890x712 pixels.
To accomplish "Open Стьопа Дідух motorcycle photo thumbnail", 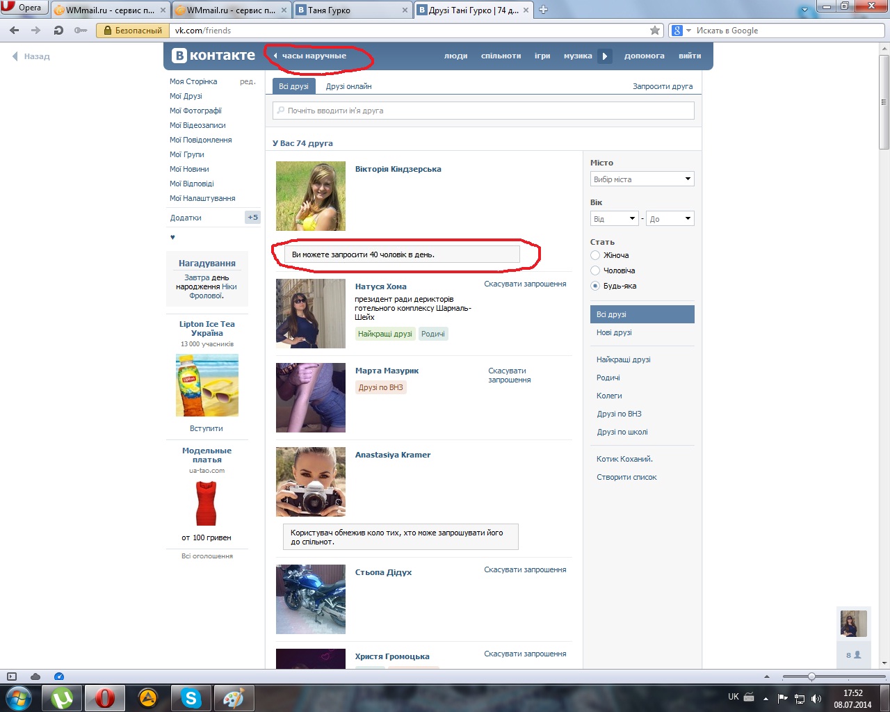I will (311, 599).
